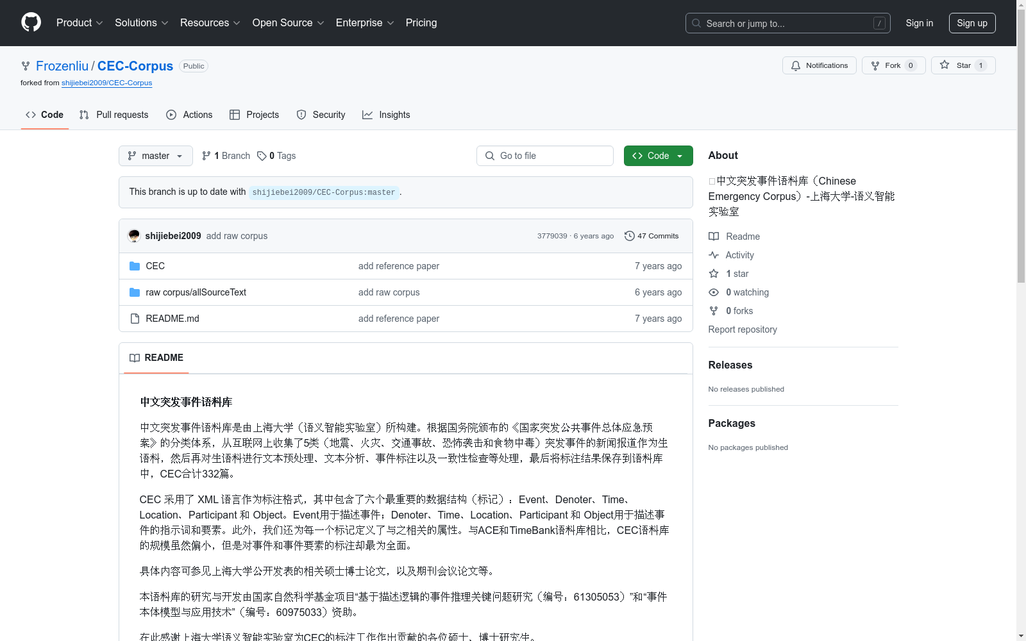1026x641 pixels.
Task: Open the Frozenliu user profile link
Action: (62, 66)
